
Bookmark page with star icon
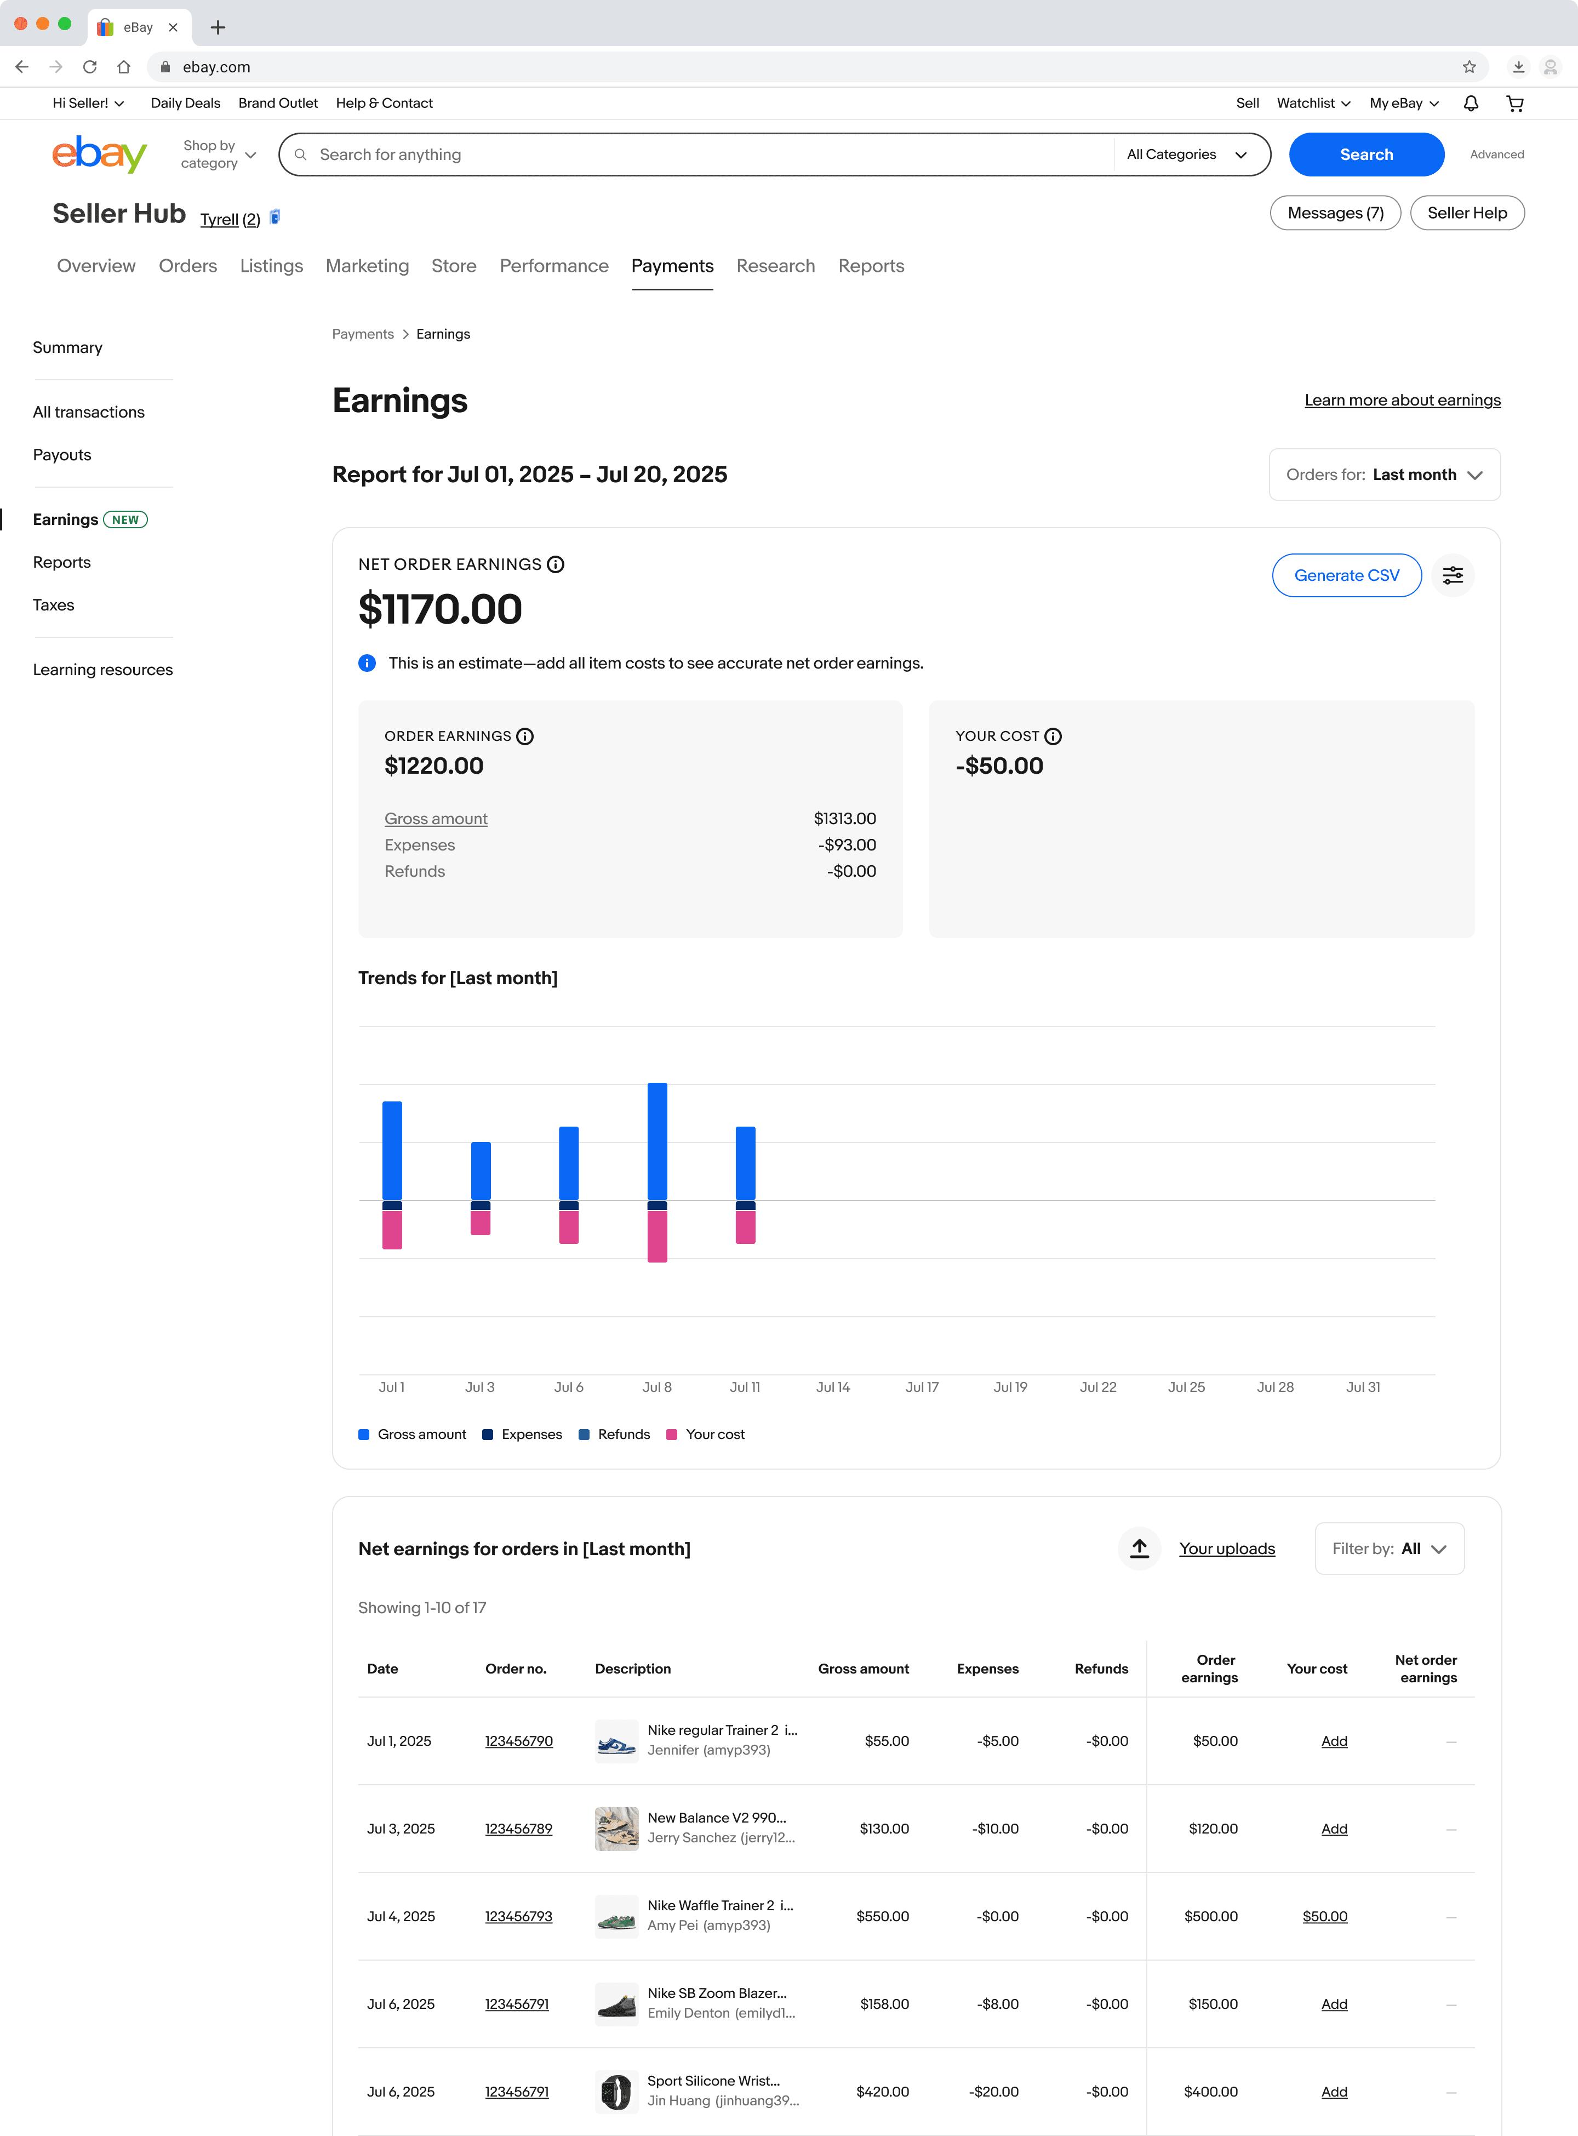tap(1468, 67)
